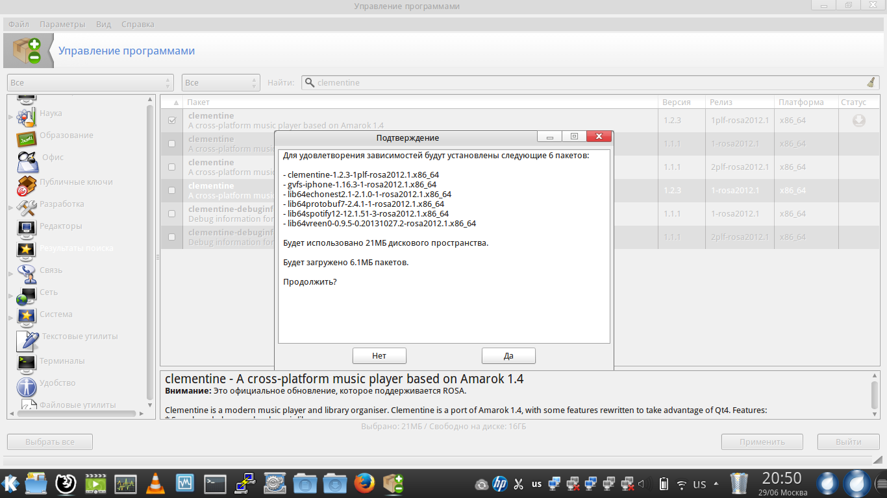The image size is (887, 498).
Task: Open the 'Все' dropdown above the category tree
Action: (90, 82)
